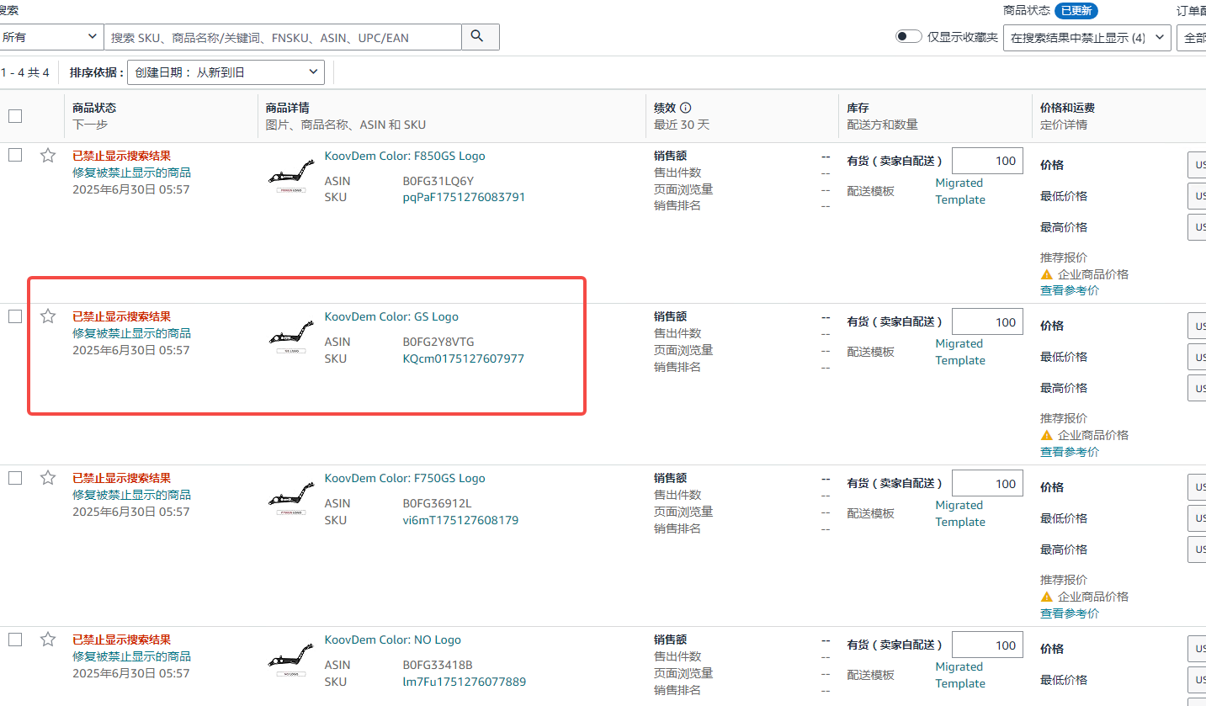Check the select-all checkbox in table header

coord(15,116)
